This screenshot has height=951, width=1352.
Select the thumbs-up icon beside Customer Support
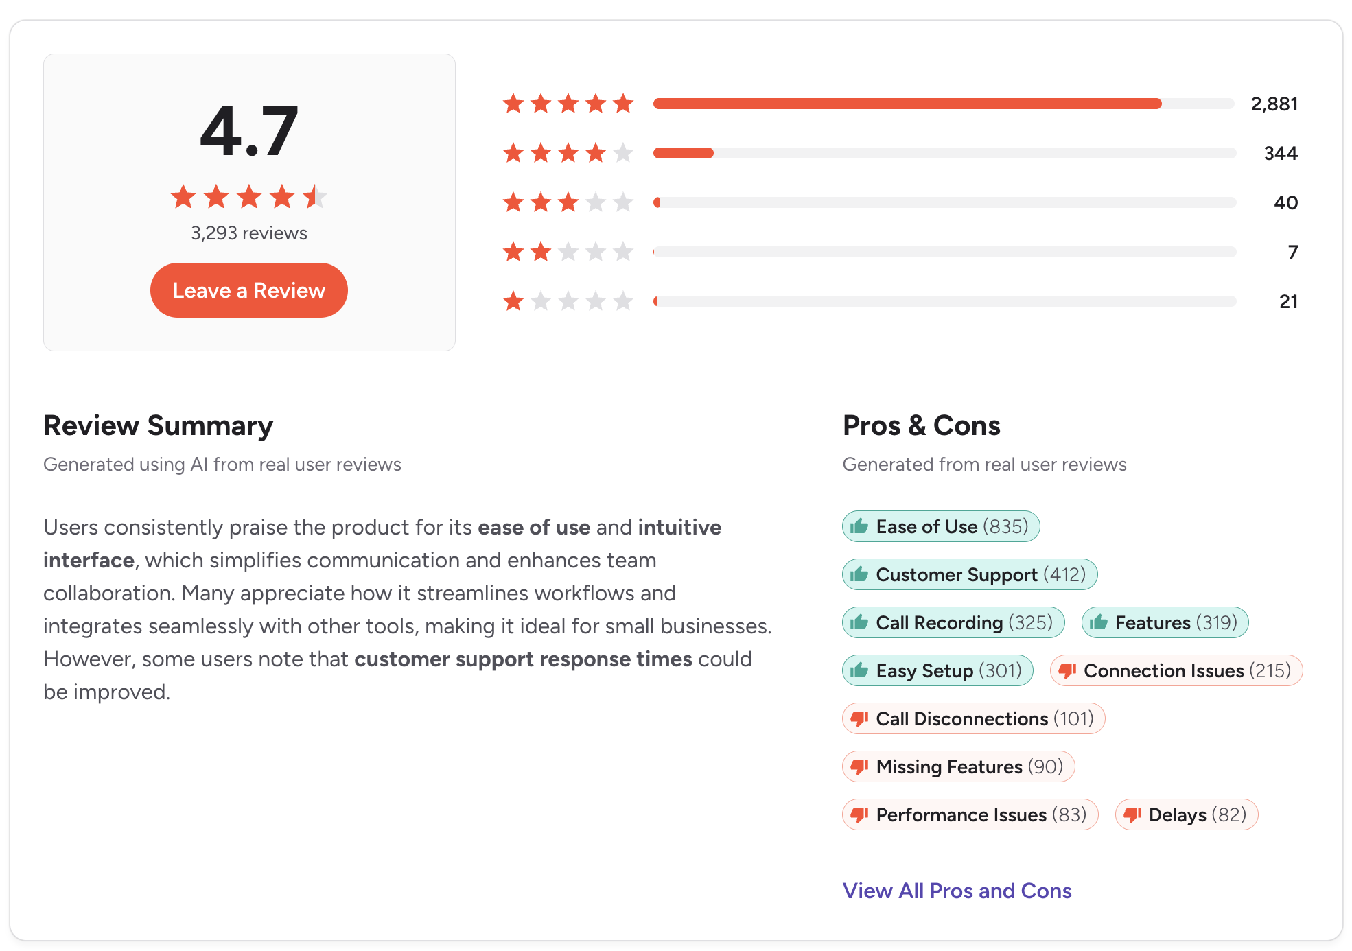860,574
